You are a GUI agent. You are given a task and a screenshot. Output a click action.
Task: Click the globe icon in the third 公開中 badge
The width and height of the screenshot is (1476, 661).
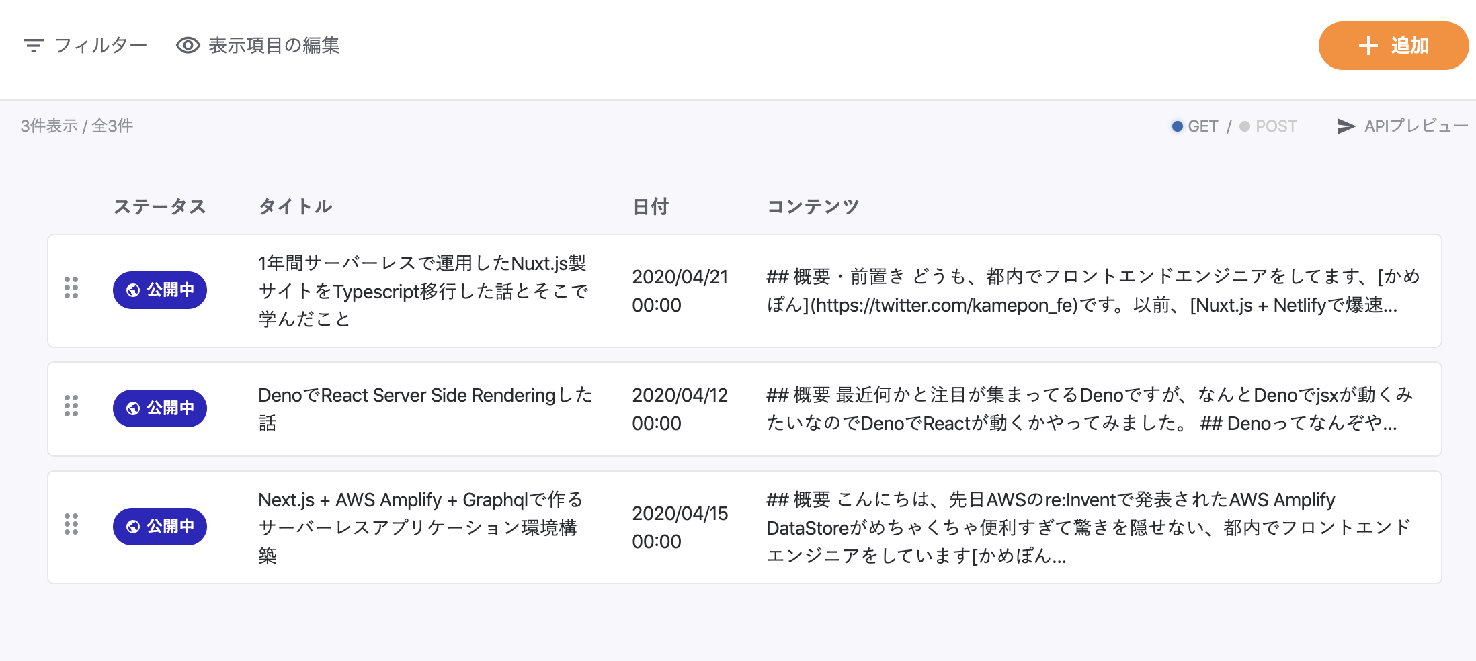point(133,527)
